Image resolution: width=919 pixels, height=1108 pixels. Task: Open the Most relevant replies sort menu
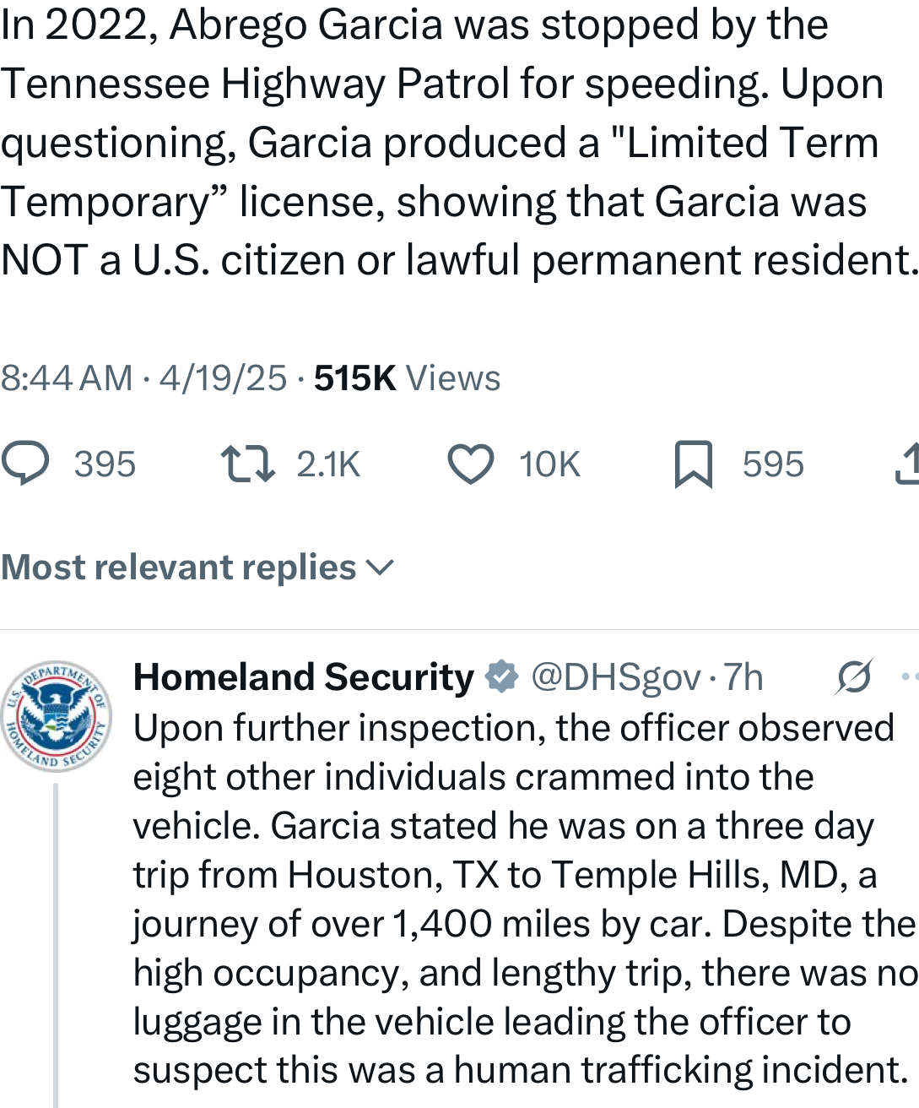tap(179, 568)
